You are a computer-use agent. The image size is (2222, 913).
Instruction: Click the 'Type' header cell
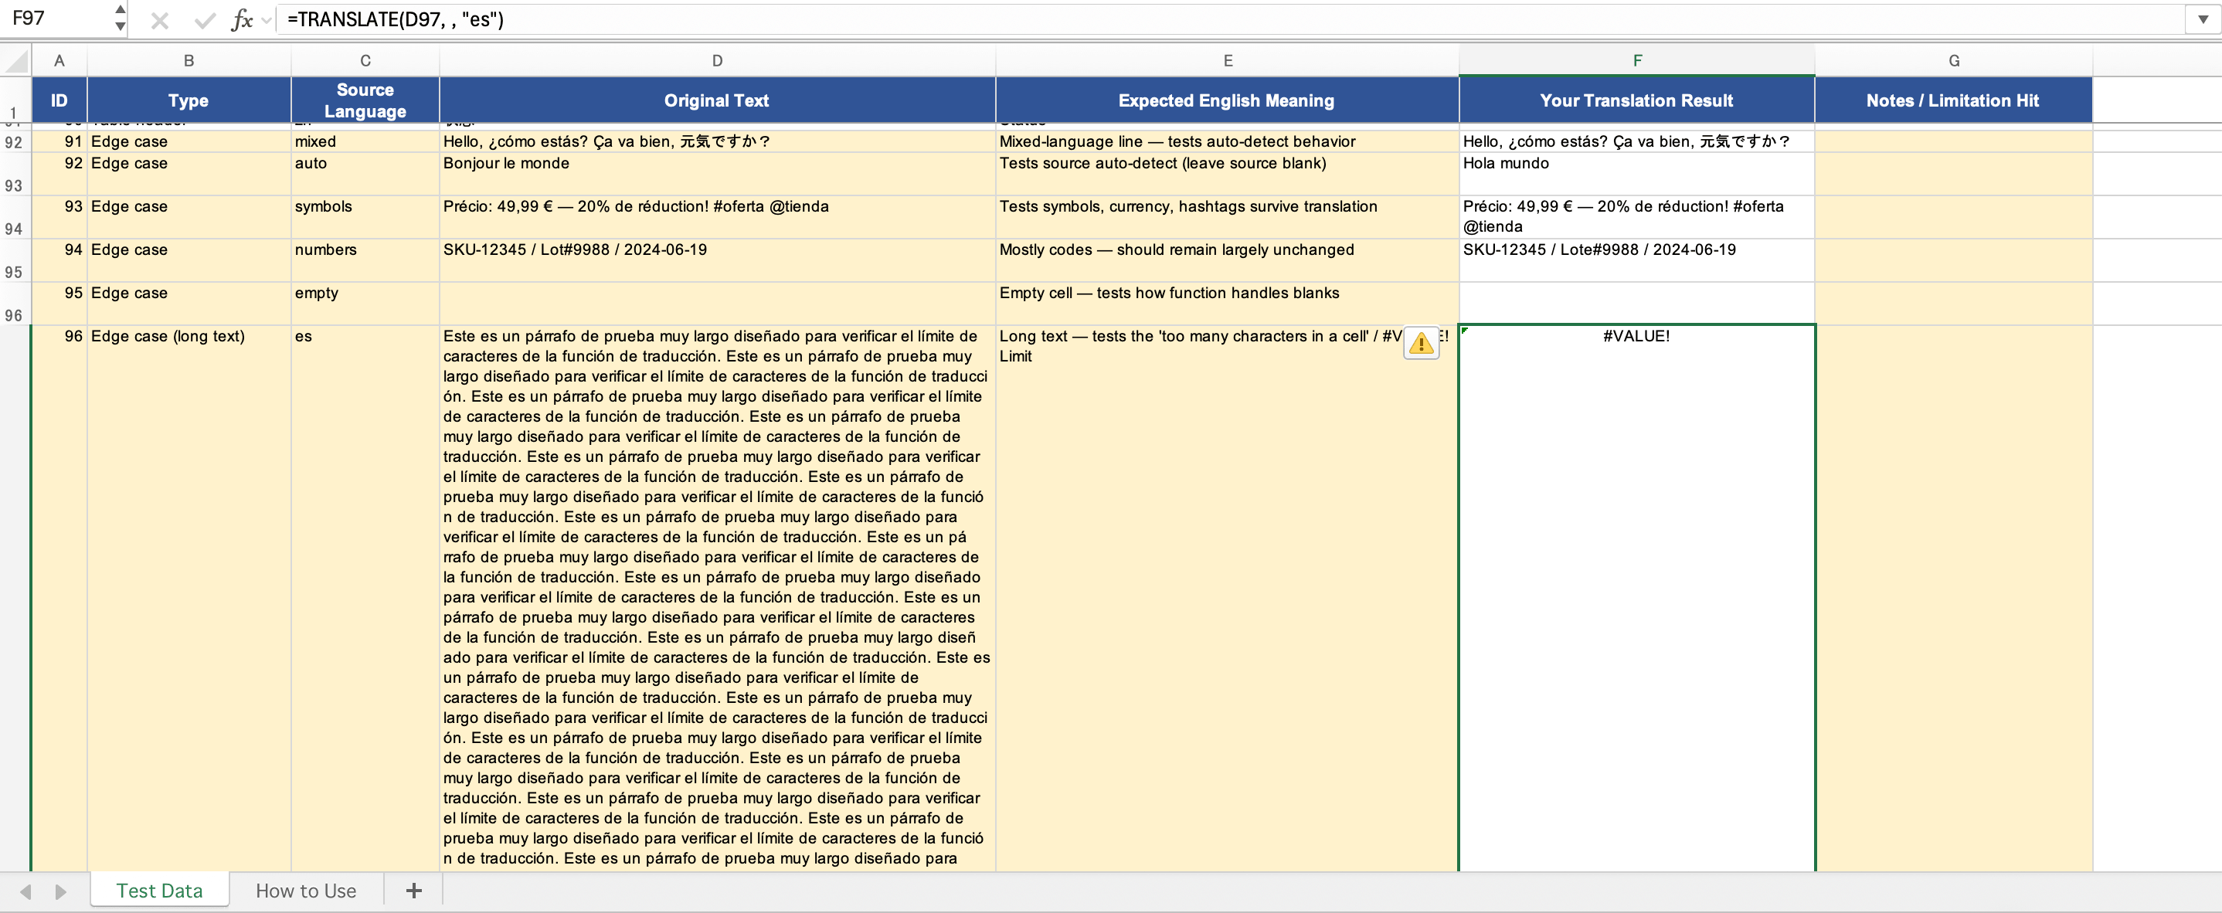(x=189, y=100)
